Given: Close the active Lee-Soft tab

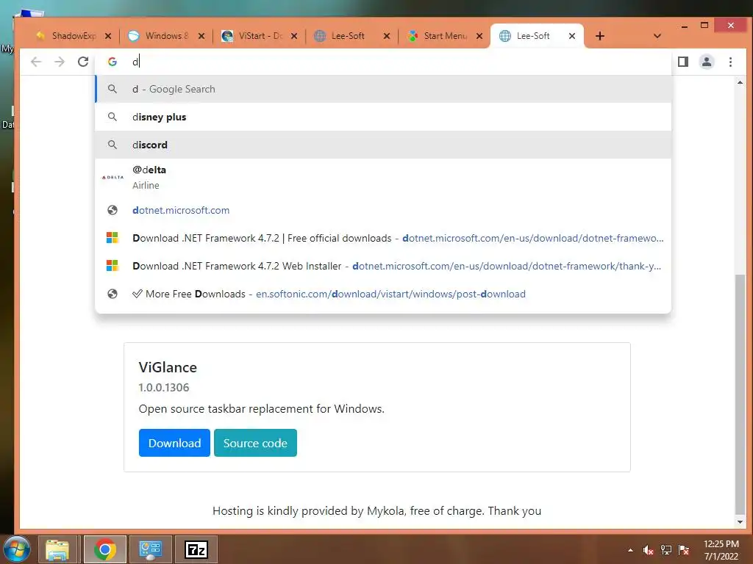Looking at the screenshot, I should click(572, 36).
